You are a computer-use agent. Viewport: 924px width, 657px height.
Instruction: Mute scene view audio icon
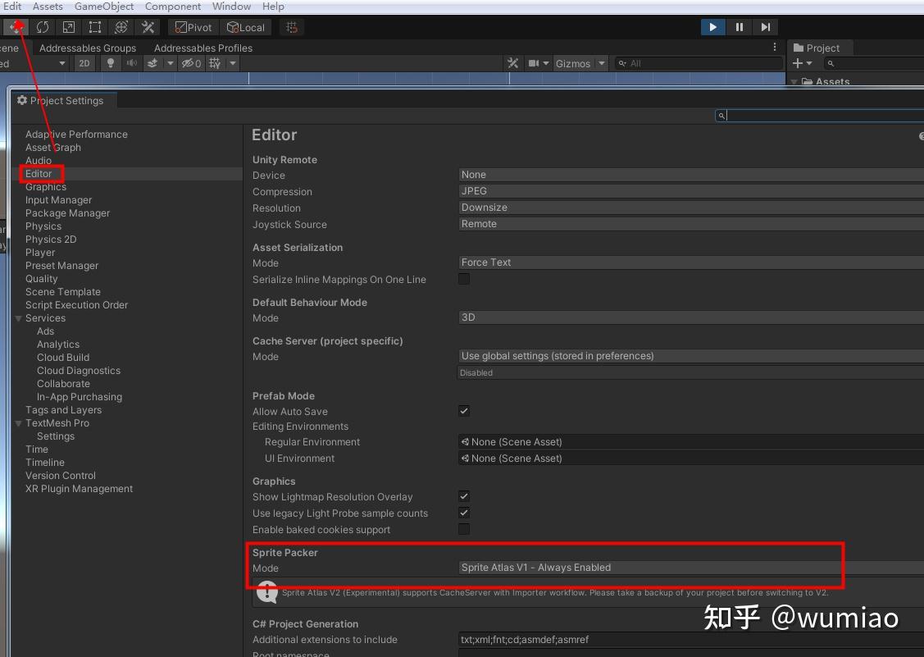[x=133, y=63]
